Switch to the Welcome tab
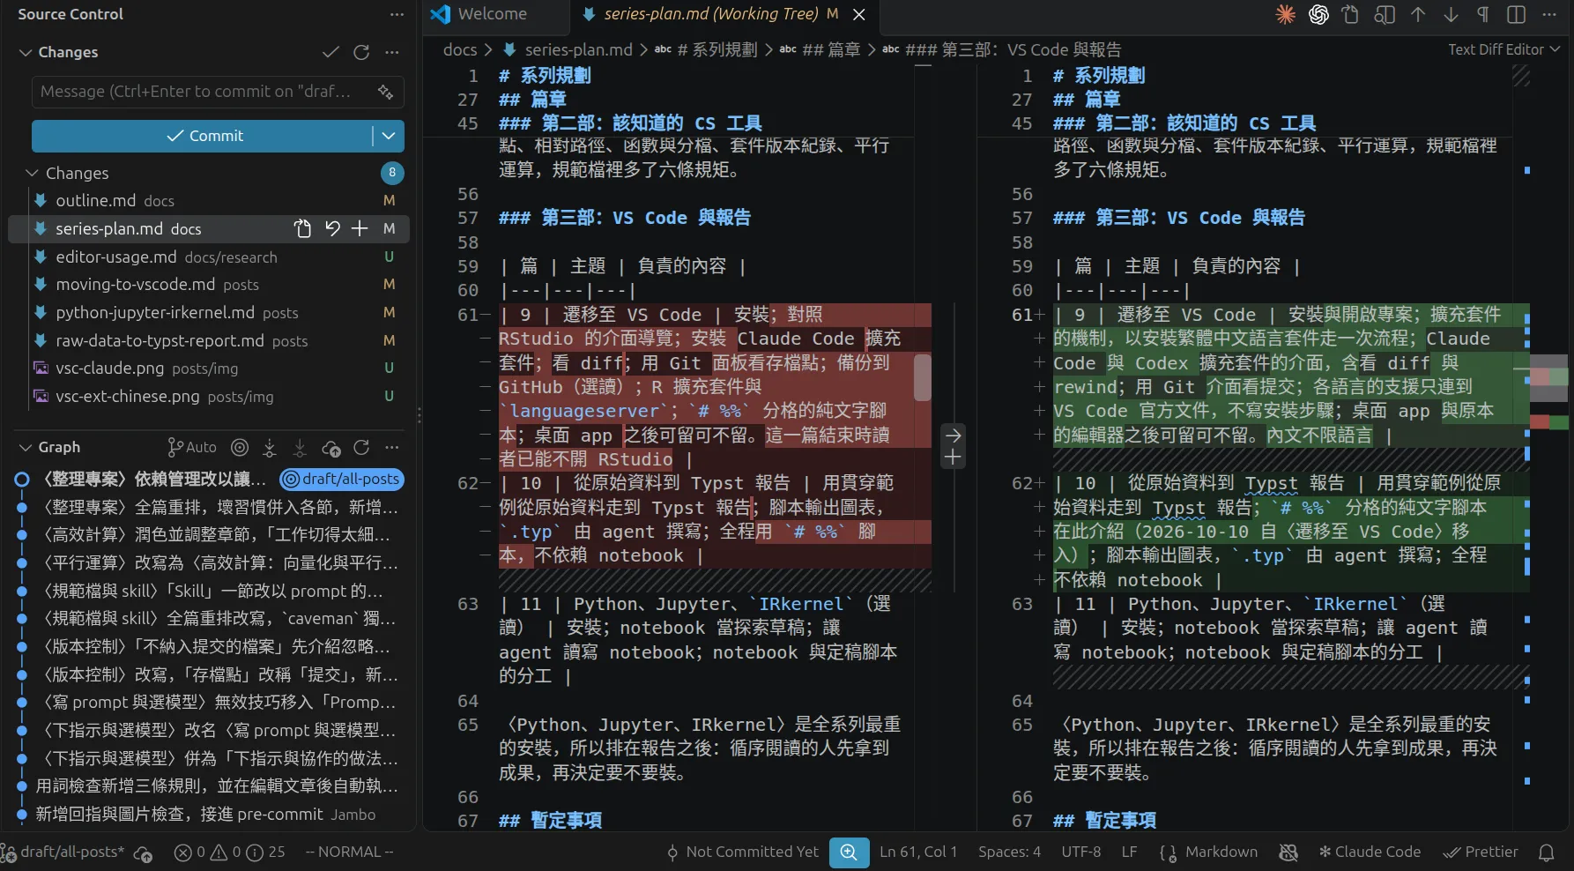1574x871 pixels. 492,14
